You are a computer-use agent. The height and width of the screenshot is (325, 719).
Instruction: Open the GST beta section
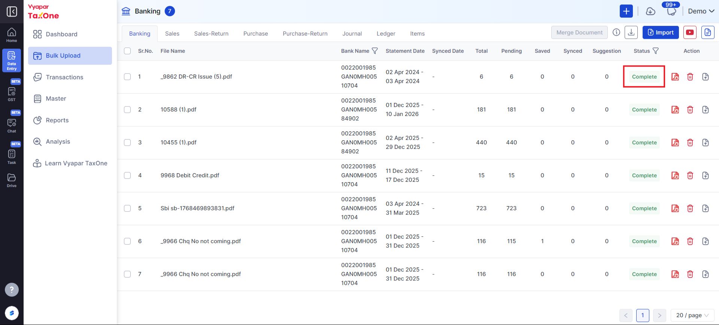pyautogui.click(x=12, y=91)
